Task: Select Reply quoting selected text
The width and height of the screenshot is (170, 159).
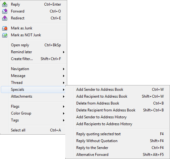Action: pos(120,134)
